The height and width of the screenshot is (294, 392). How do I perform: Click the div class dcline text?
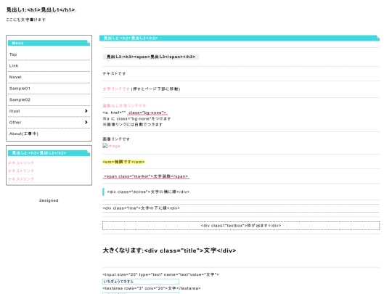point(148,192)
